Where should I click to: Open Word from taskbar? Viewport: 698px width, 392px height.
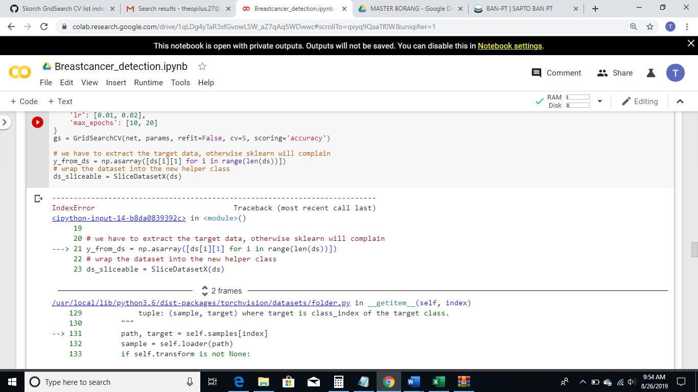[413, 382]
